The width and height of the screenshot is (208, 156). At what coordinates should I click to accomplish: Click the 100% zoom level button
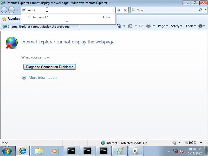click(x=191, y=143)
